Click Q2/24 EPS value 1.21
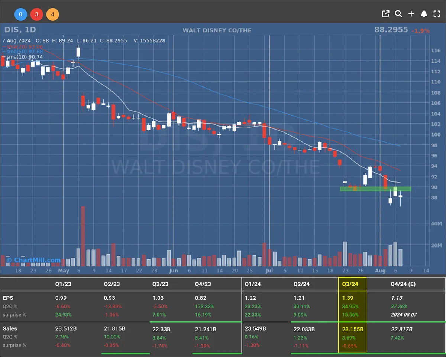 point(299,298)
